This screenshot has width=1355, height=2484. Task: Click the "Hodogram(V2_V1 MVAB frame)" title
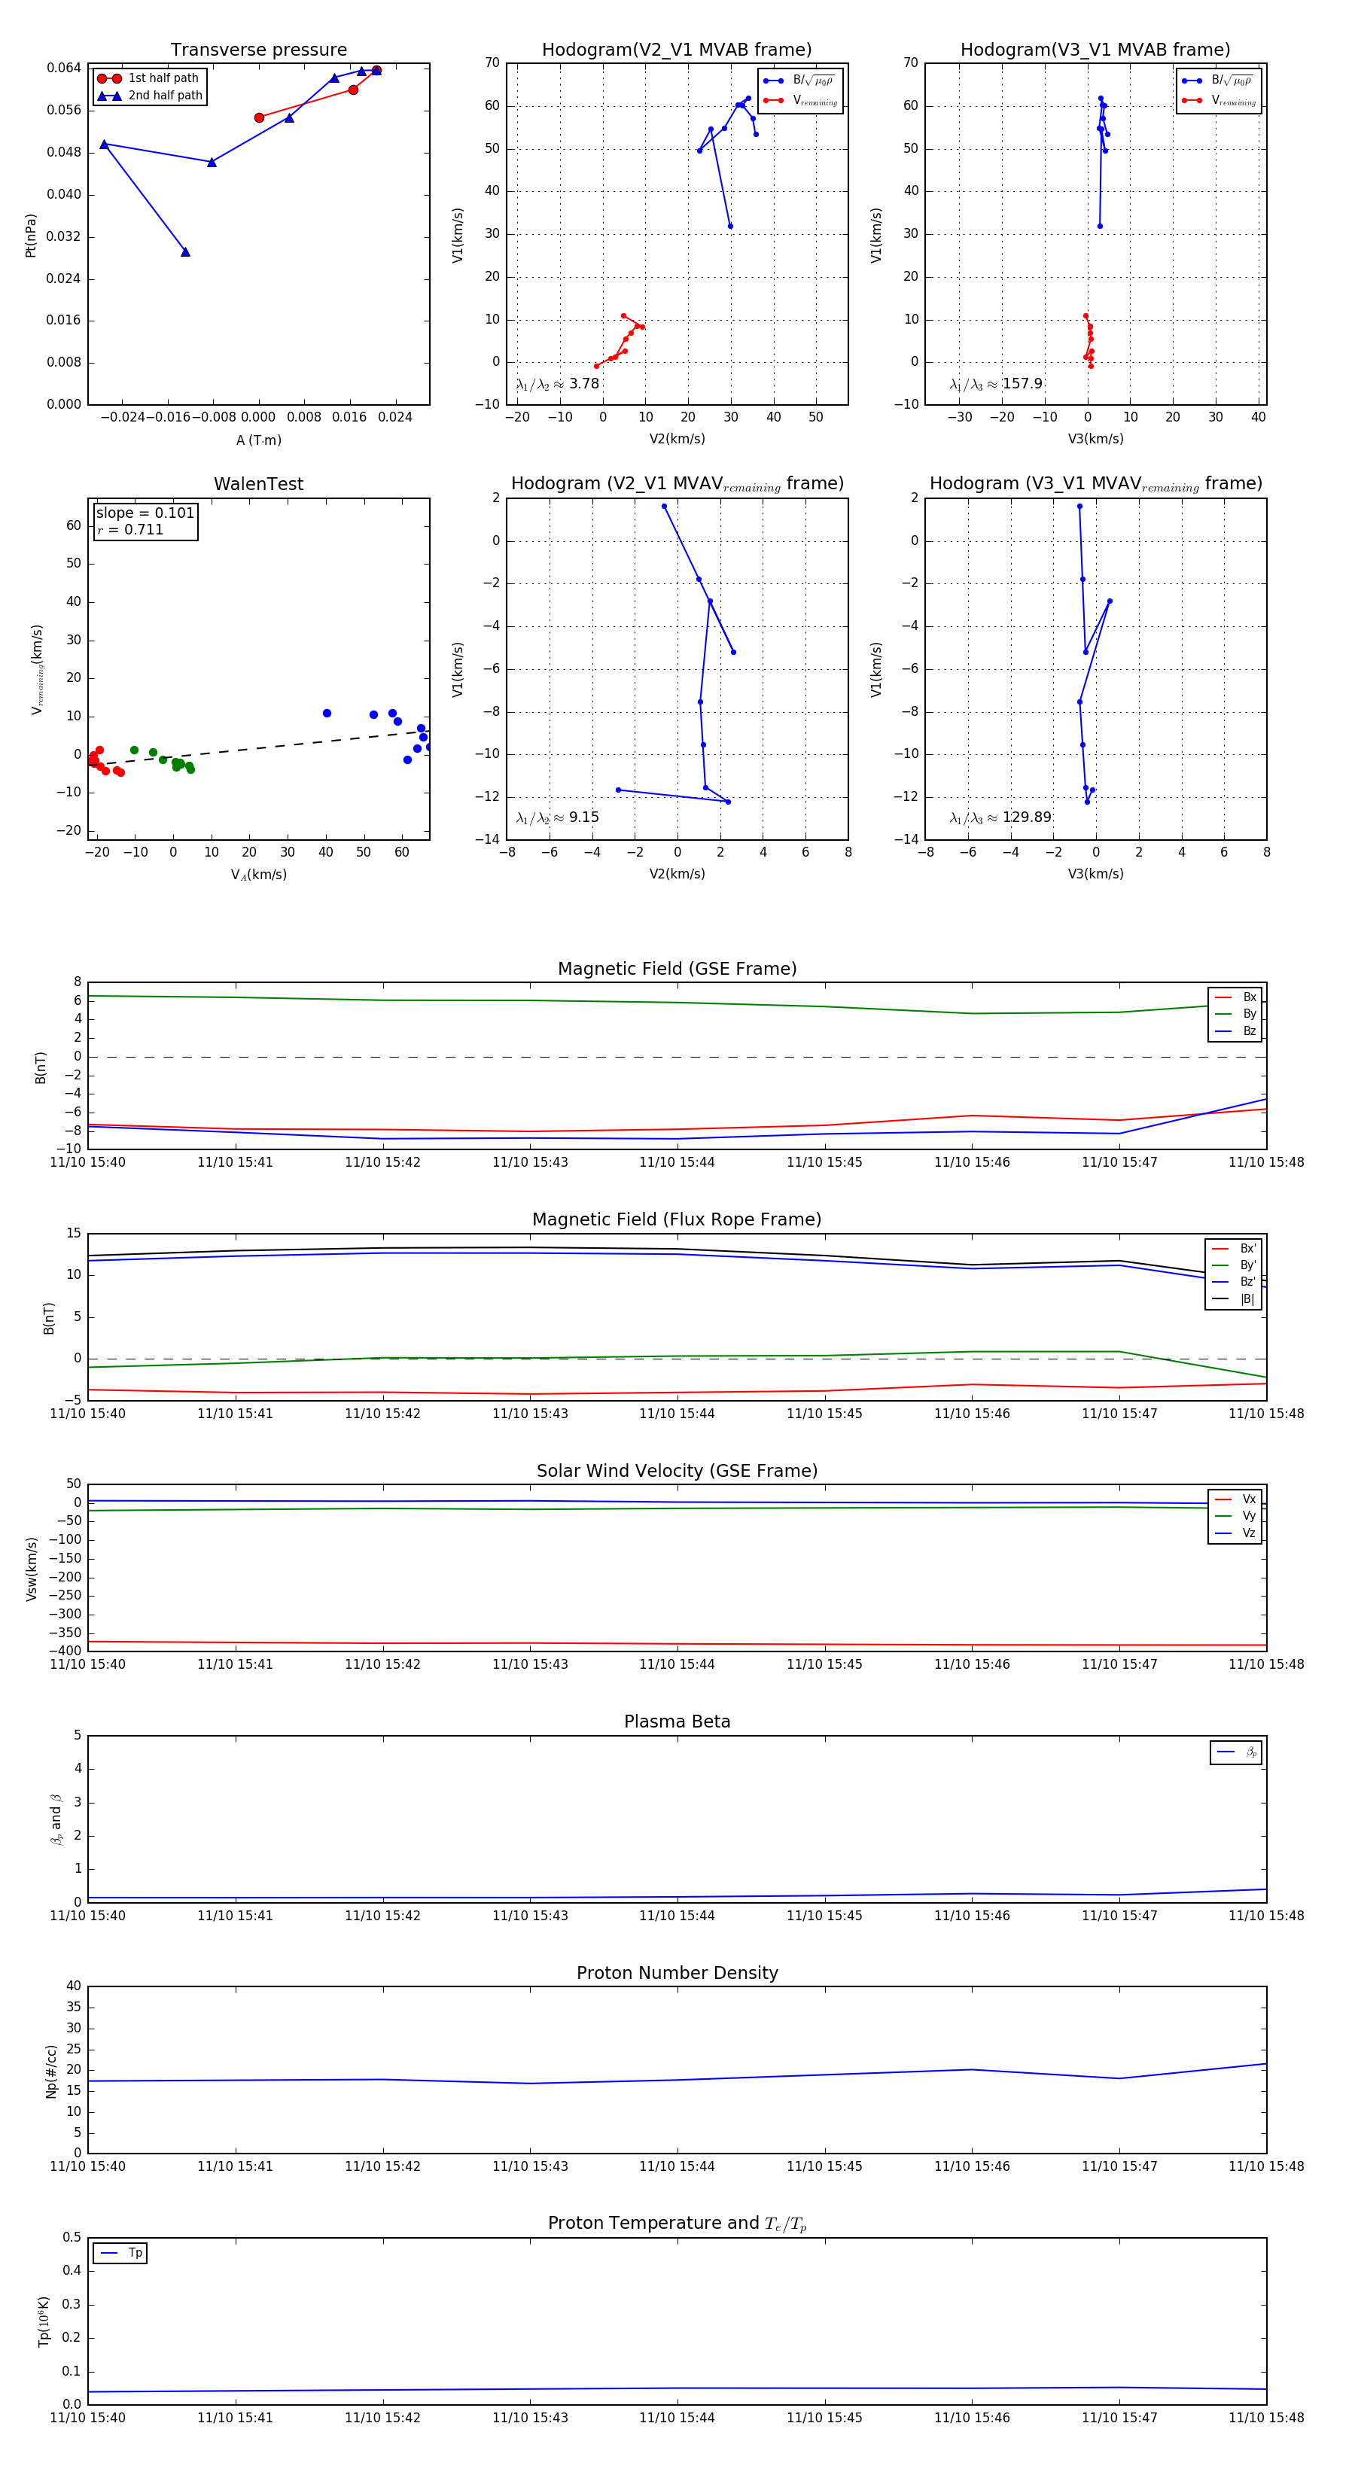coord(677,50)
